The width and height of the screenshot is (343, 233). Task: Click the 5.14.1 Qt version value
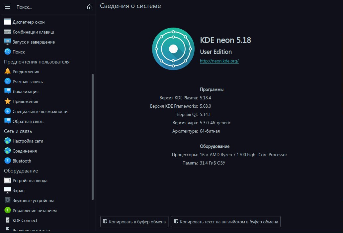point(206,115)
